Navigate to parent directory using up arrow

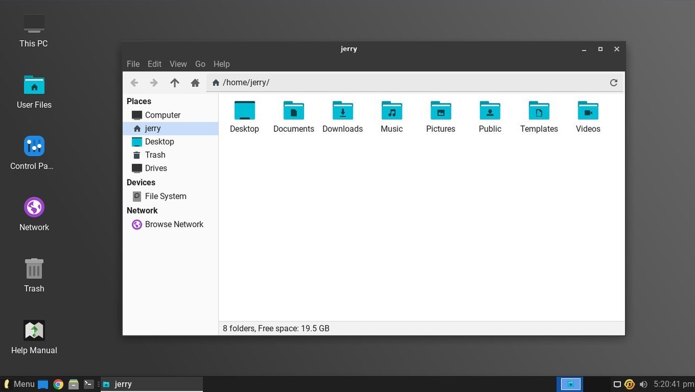[174, 82]
